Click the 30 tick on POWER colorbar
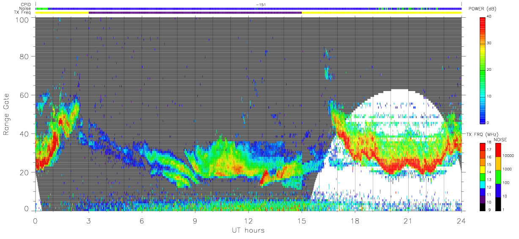Screen dimensions: 519x239 click(x=489, y=43)
